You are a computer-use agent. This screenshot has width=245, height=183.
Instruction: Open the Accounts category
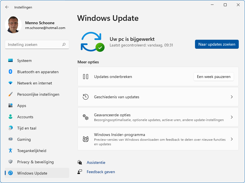click(37, 117)
